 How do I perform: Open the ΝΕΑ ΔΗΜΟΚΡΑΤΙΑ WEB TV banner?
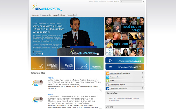[x=125, y=67]
